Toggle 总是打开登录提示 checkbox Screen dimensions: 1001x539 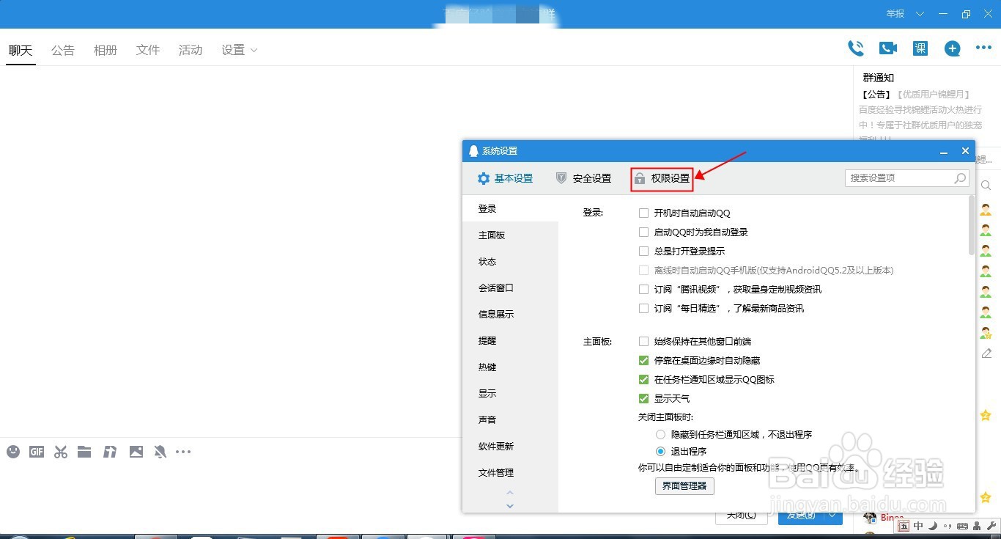[643, 252]
